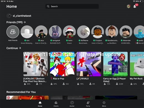144x108 pixels.
Task: Click the sl_clanthebest profile picture
Action: coord(9,16)
